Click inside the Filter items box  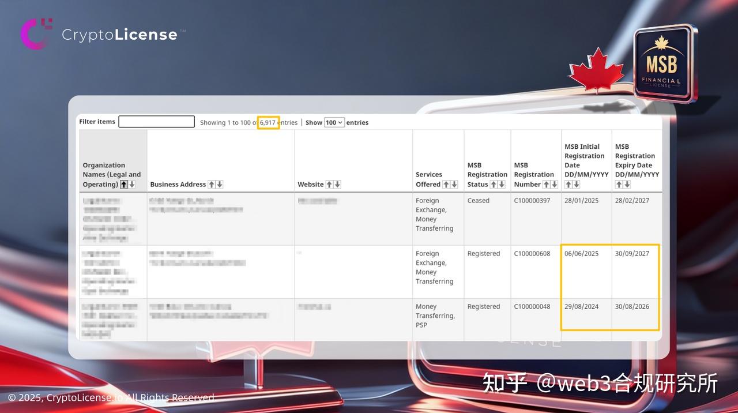[156, 121]
